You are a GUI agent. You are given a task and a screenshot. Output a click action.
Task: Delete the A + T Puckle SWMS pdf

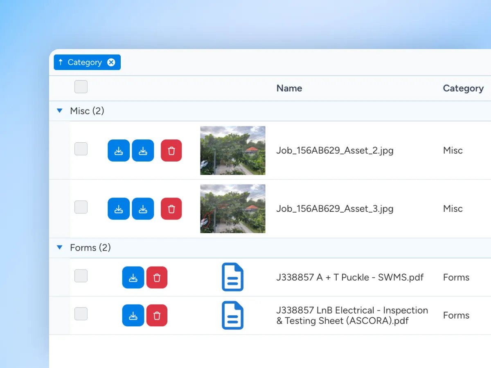point(157,278)
